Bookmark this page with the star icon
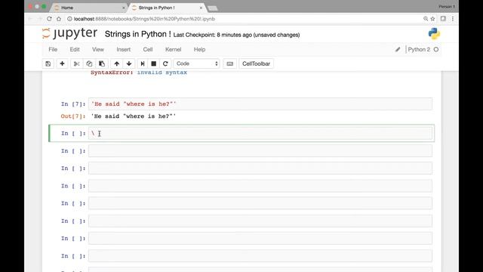The height and width of the screenshot is (272, 483). [432, 19]
